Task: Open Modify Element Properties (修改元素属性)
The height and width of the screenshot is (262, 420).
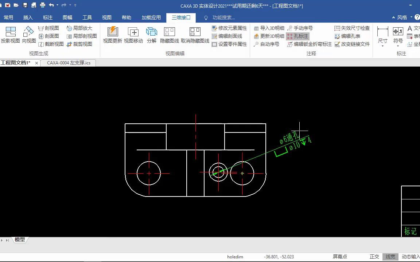Action: click(229, 28)
